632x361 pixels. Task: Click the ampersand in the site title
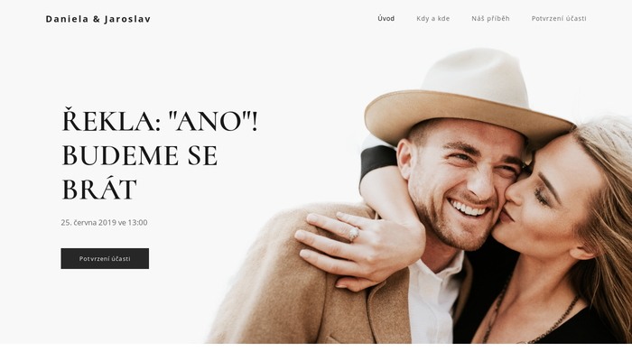97,19
